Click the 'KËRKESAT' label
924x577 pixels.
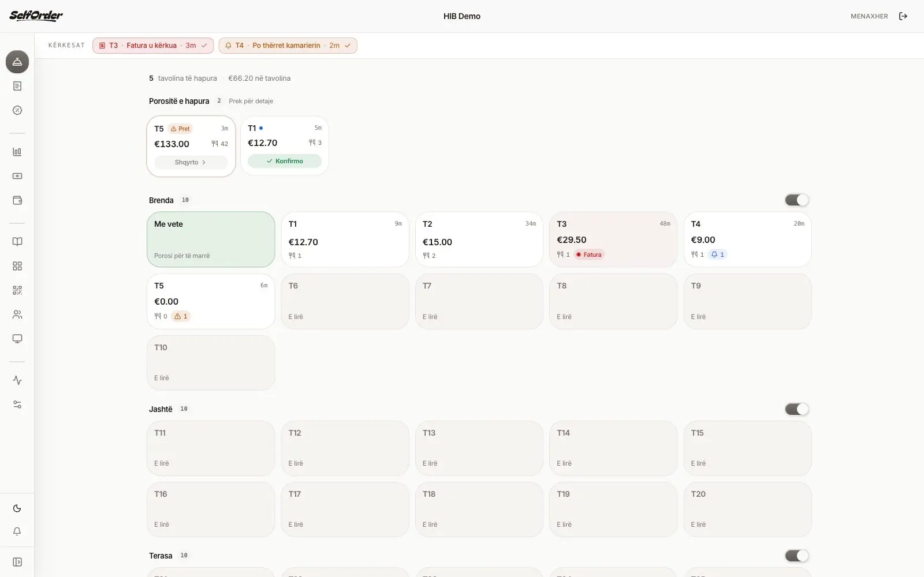point(66,45)
